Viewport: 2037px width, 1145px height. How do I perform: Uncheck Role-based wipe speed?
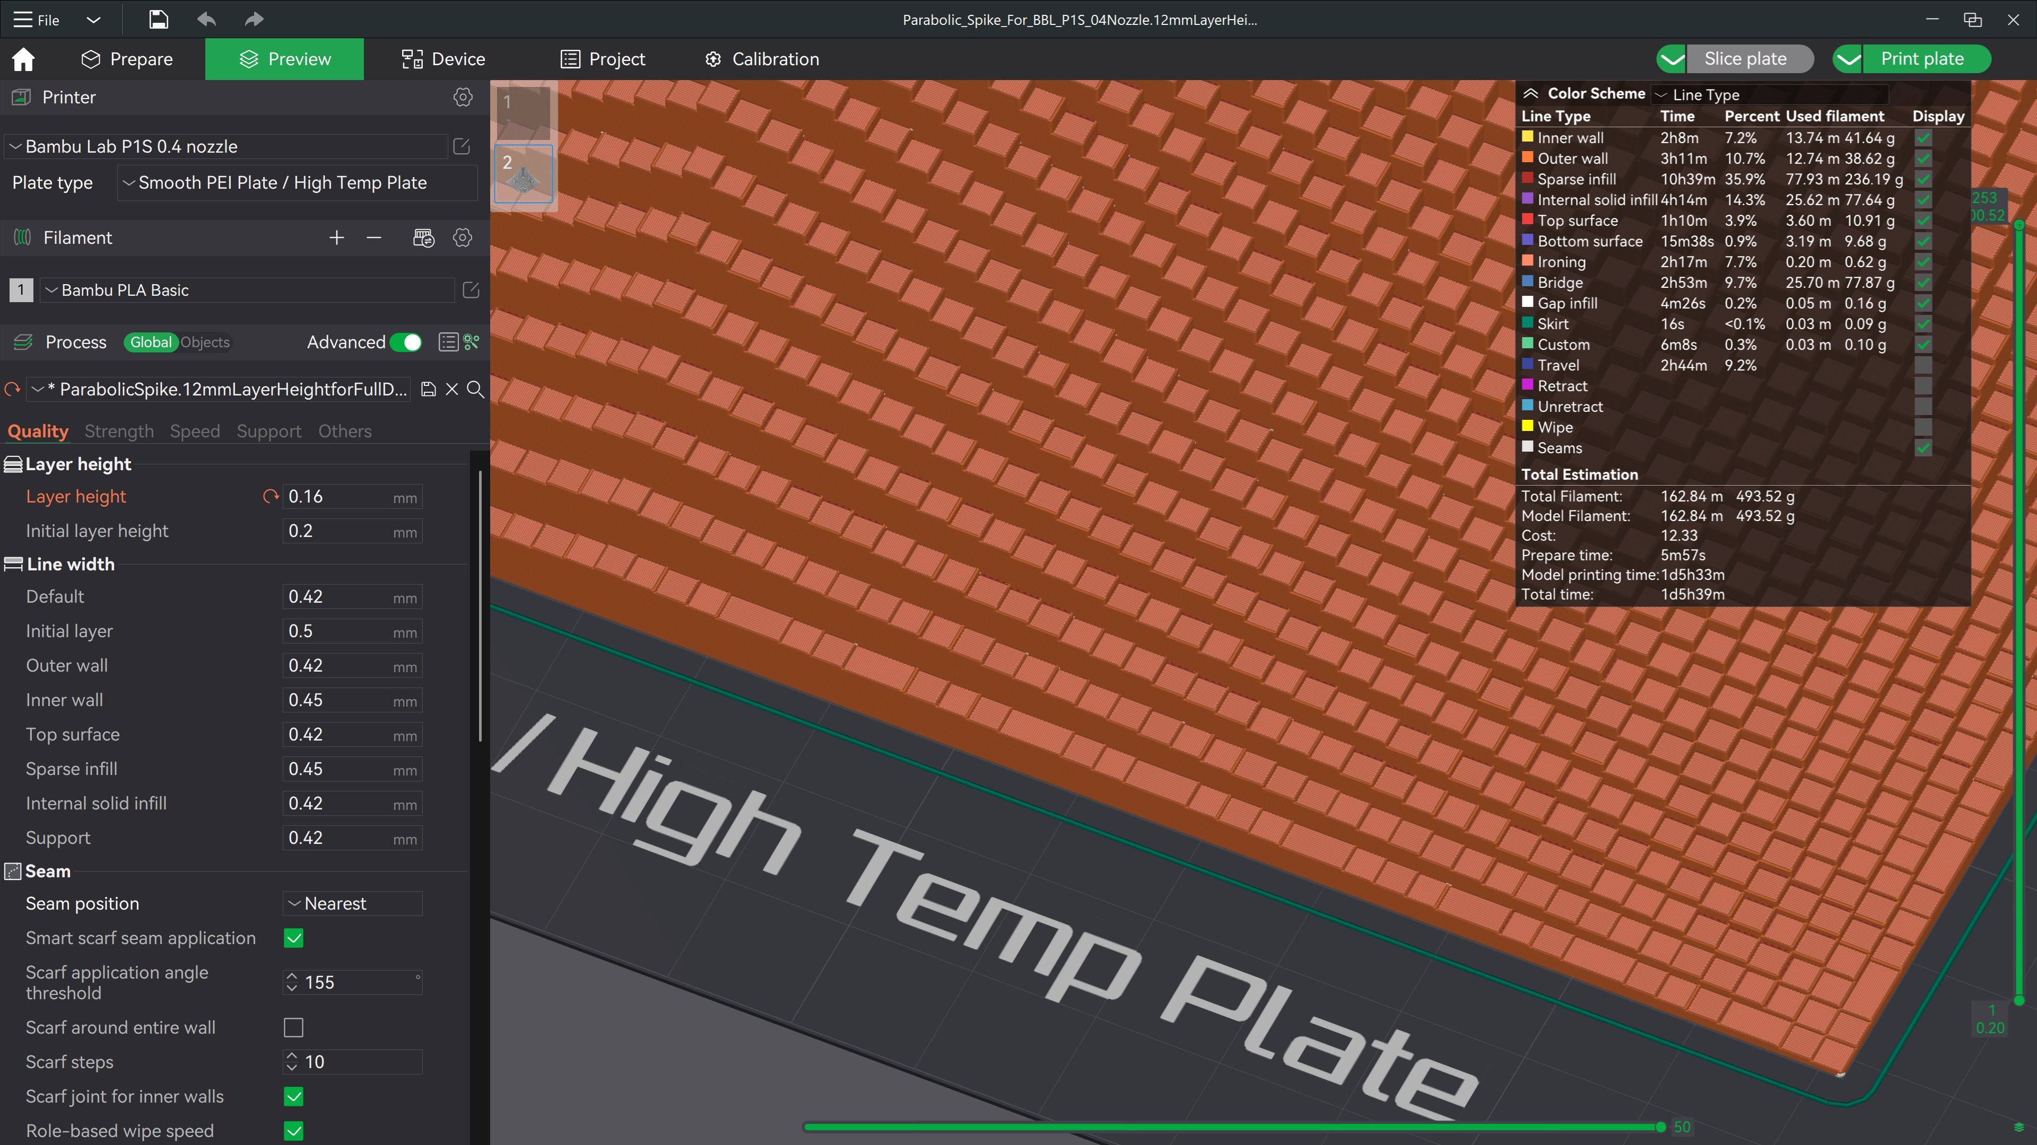click(293, 1131)
